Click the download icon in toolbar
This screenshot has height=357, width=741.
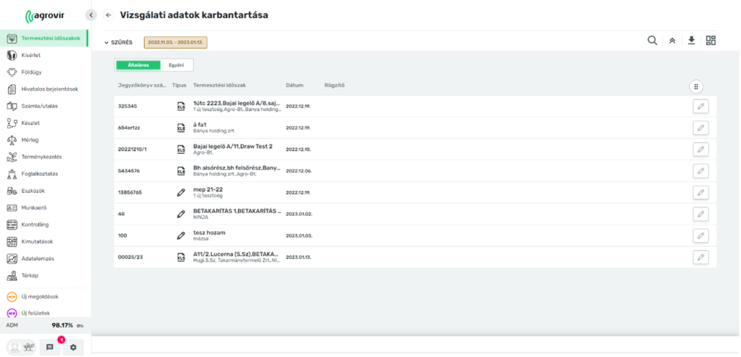click(x=691, y=40)
